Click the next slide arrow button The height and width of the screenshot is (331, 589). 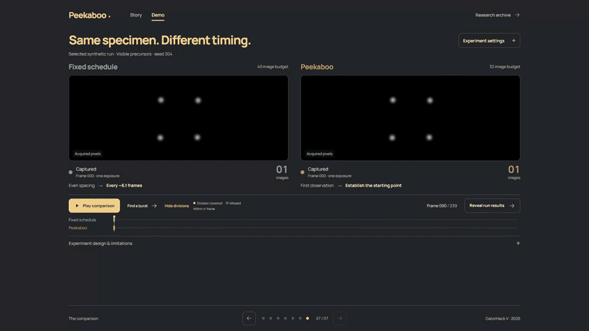(340, 318)
